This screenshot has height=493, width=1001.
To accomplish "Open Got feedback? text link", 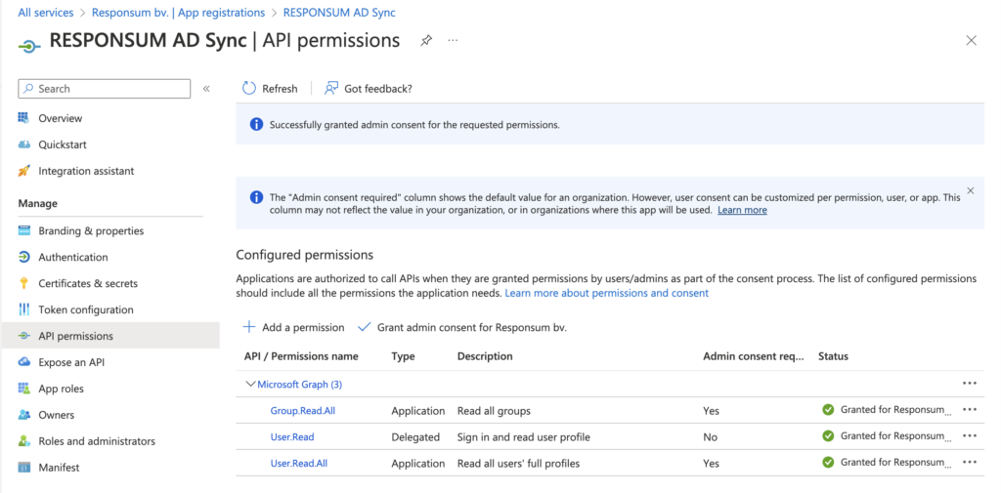I will tap(378, 89).
